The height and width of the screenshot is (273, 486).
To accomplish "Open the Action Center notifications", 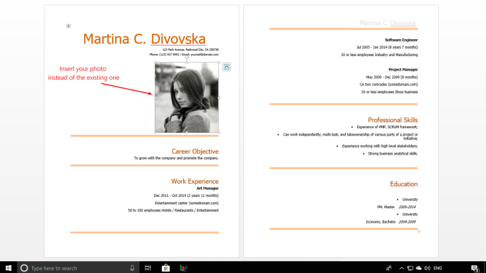I will 474,268.
